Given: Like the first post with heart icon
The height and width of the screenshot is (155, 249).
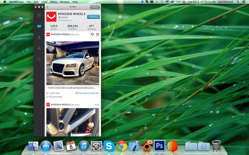Looking at the screenshot, I should click(97, 34).
